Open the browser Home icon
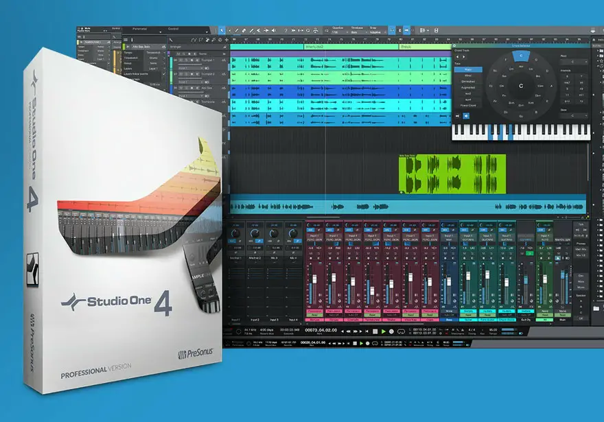This screenshot has width=604, height=422. click(x=594, y=40)
